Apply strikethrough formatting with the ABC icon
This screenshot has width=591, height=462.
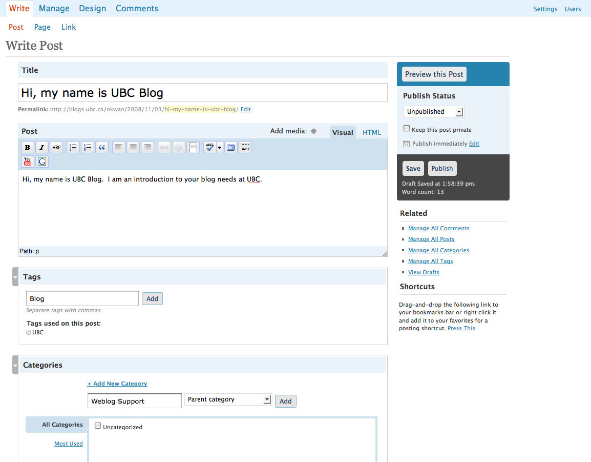pyautogui.click(x=56, y=147)
